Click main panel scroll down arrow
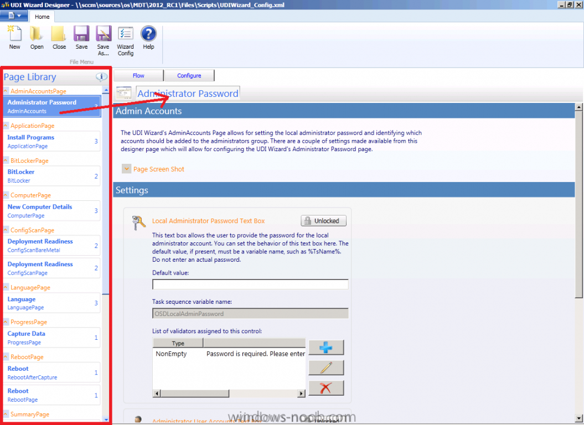 point(578,418)
